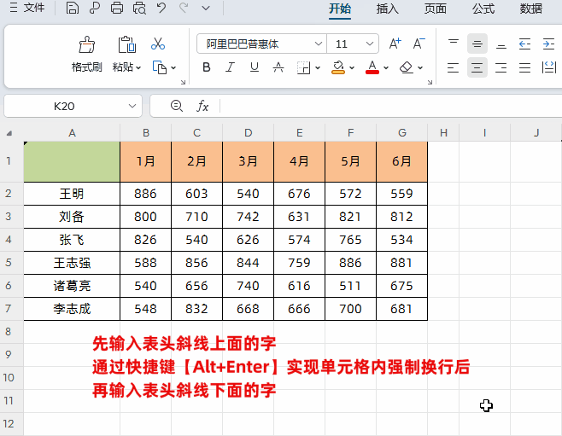562x436 pixels.
Task: Click the Undo arrow icon
Action: click(x=161, y=9)
